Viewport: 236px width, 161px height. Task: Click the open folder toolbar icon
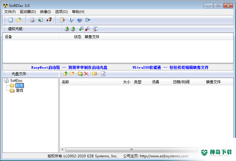tap(19, 20)
